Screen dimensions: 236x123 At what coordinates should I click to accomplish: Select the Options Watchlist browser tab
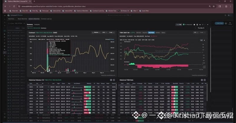point(18,1)
